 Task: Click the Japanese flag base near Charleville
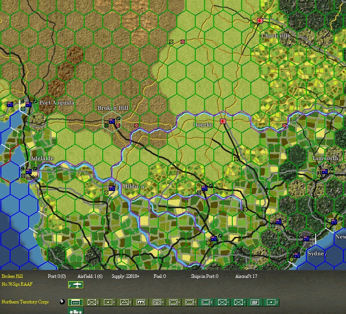(260, 21)
